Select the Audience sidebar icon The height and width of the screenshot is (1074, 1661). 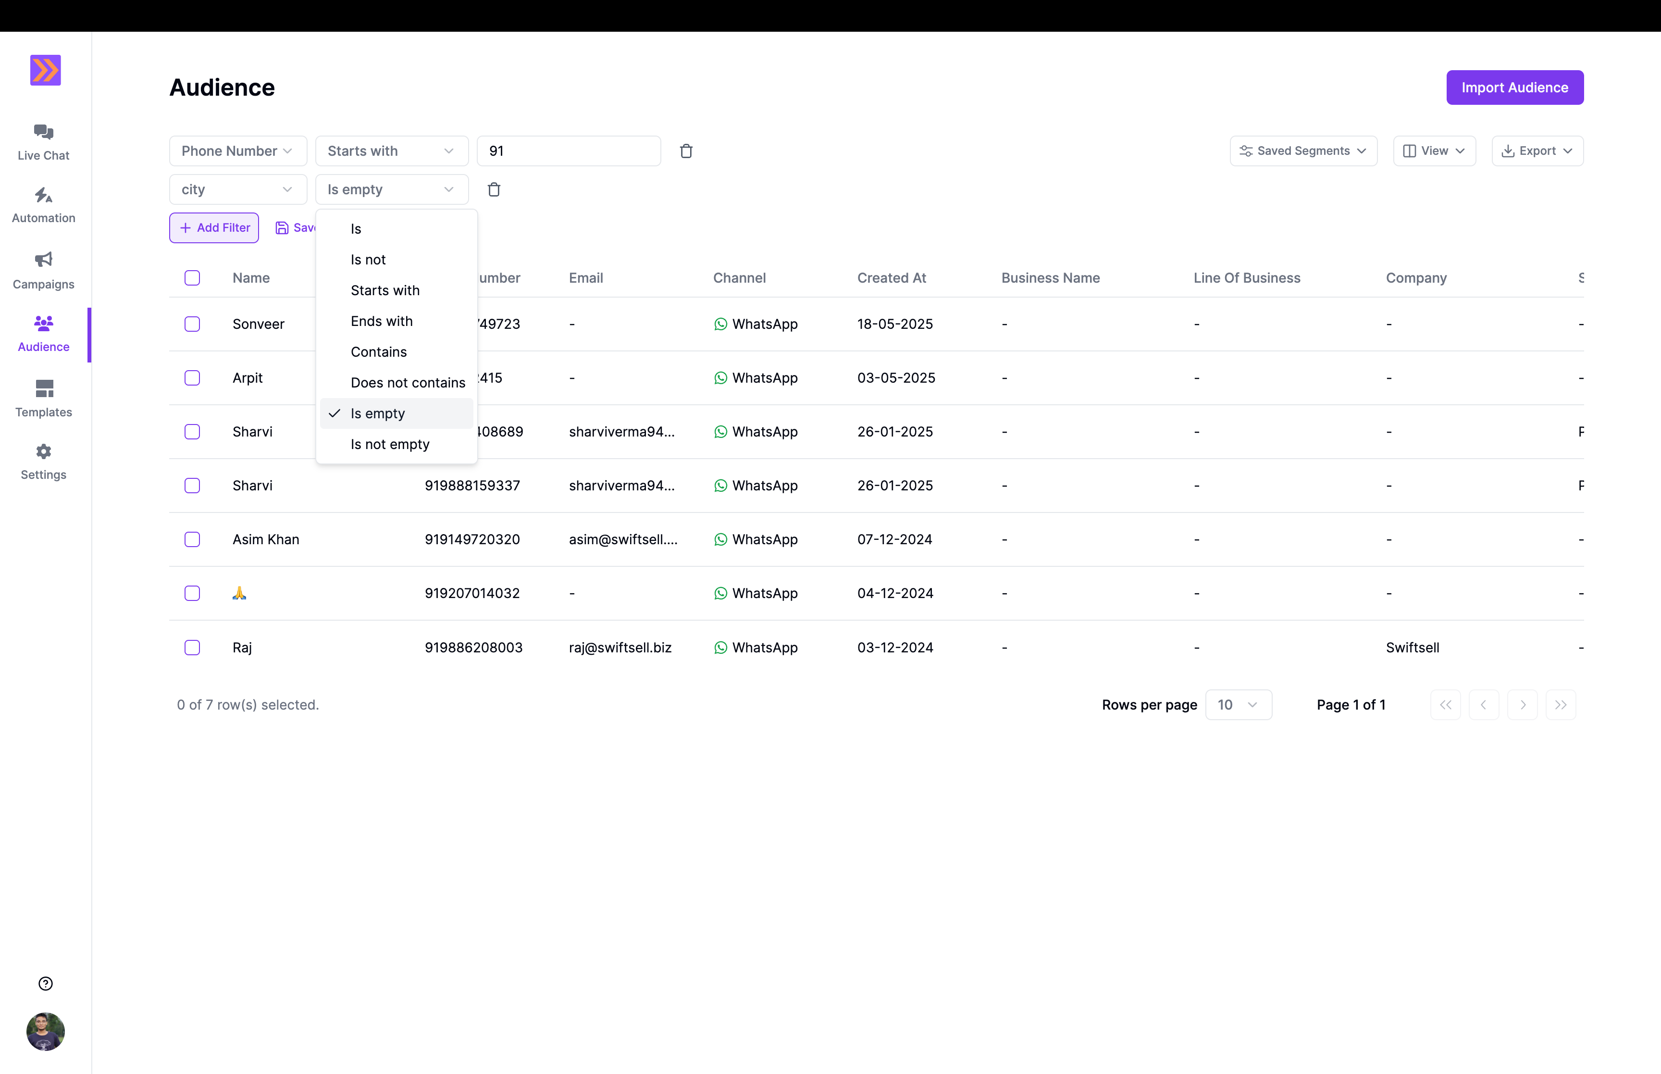tap(43, 333)
